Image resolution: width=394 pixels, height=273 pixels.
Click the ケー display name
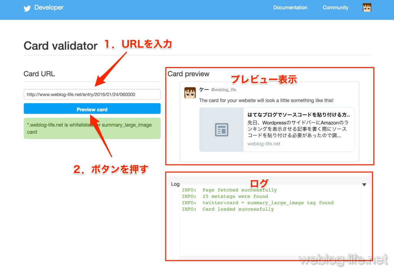coord(204,90)
